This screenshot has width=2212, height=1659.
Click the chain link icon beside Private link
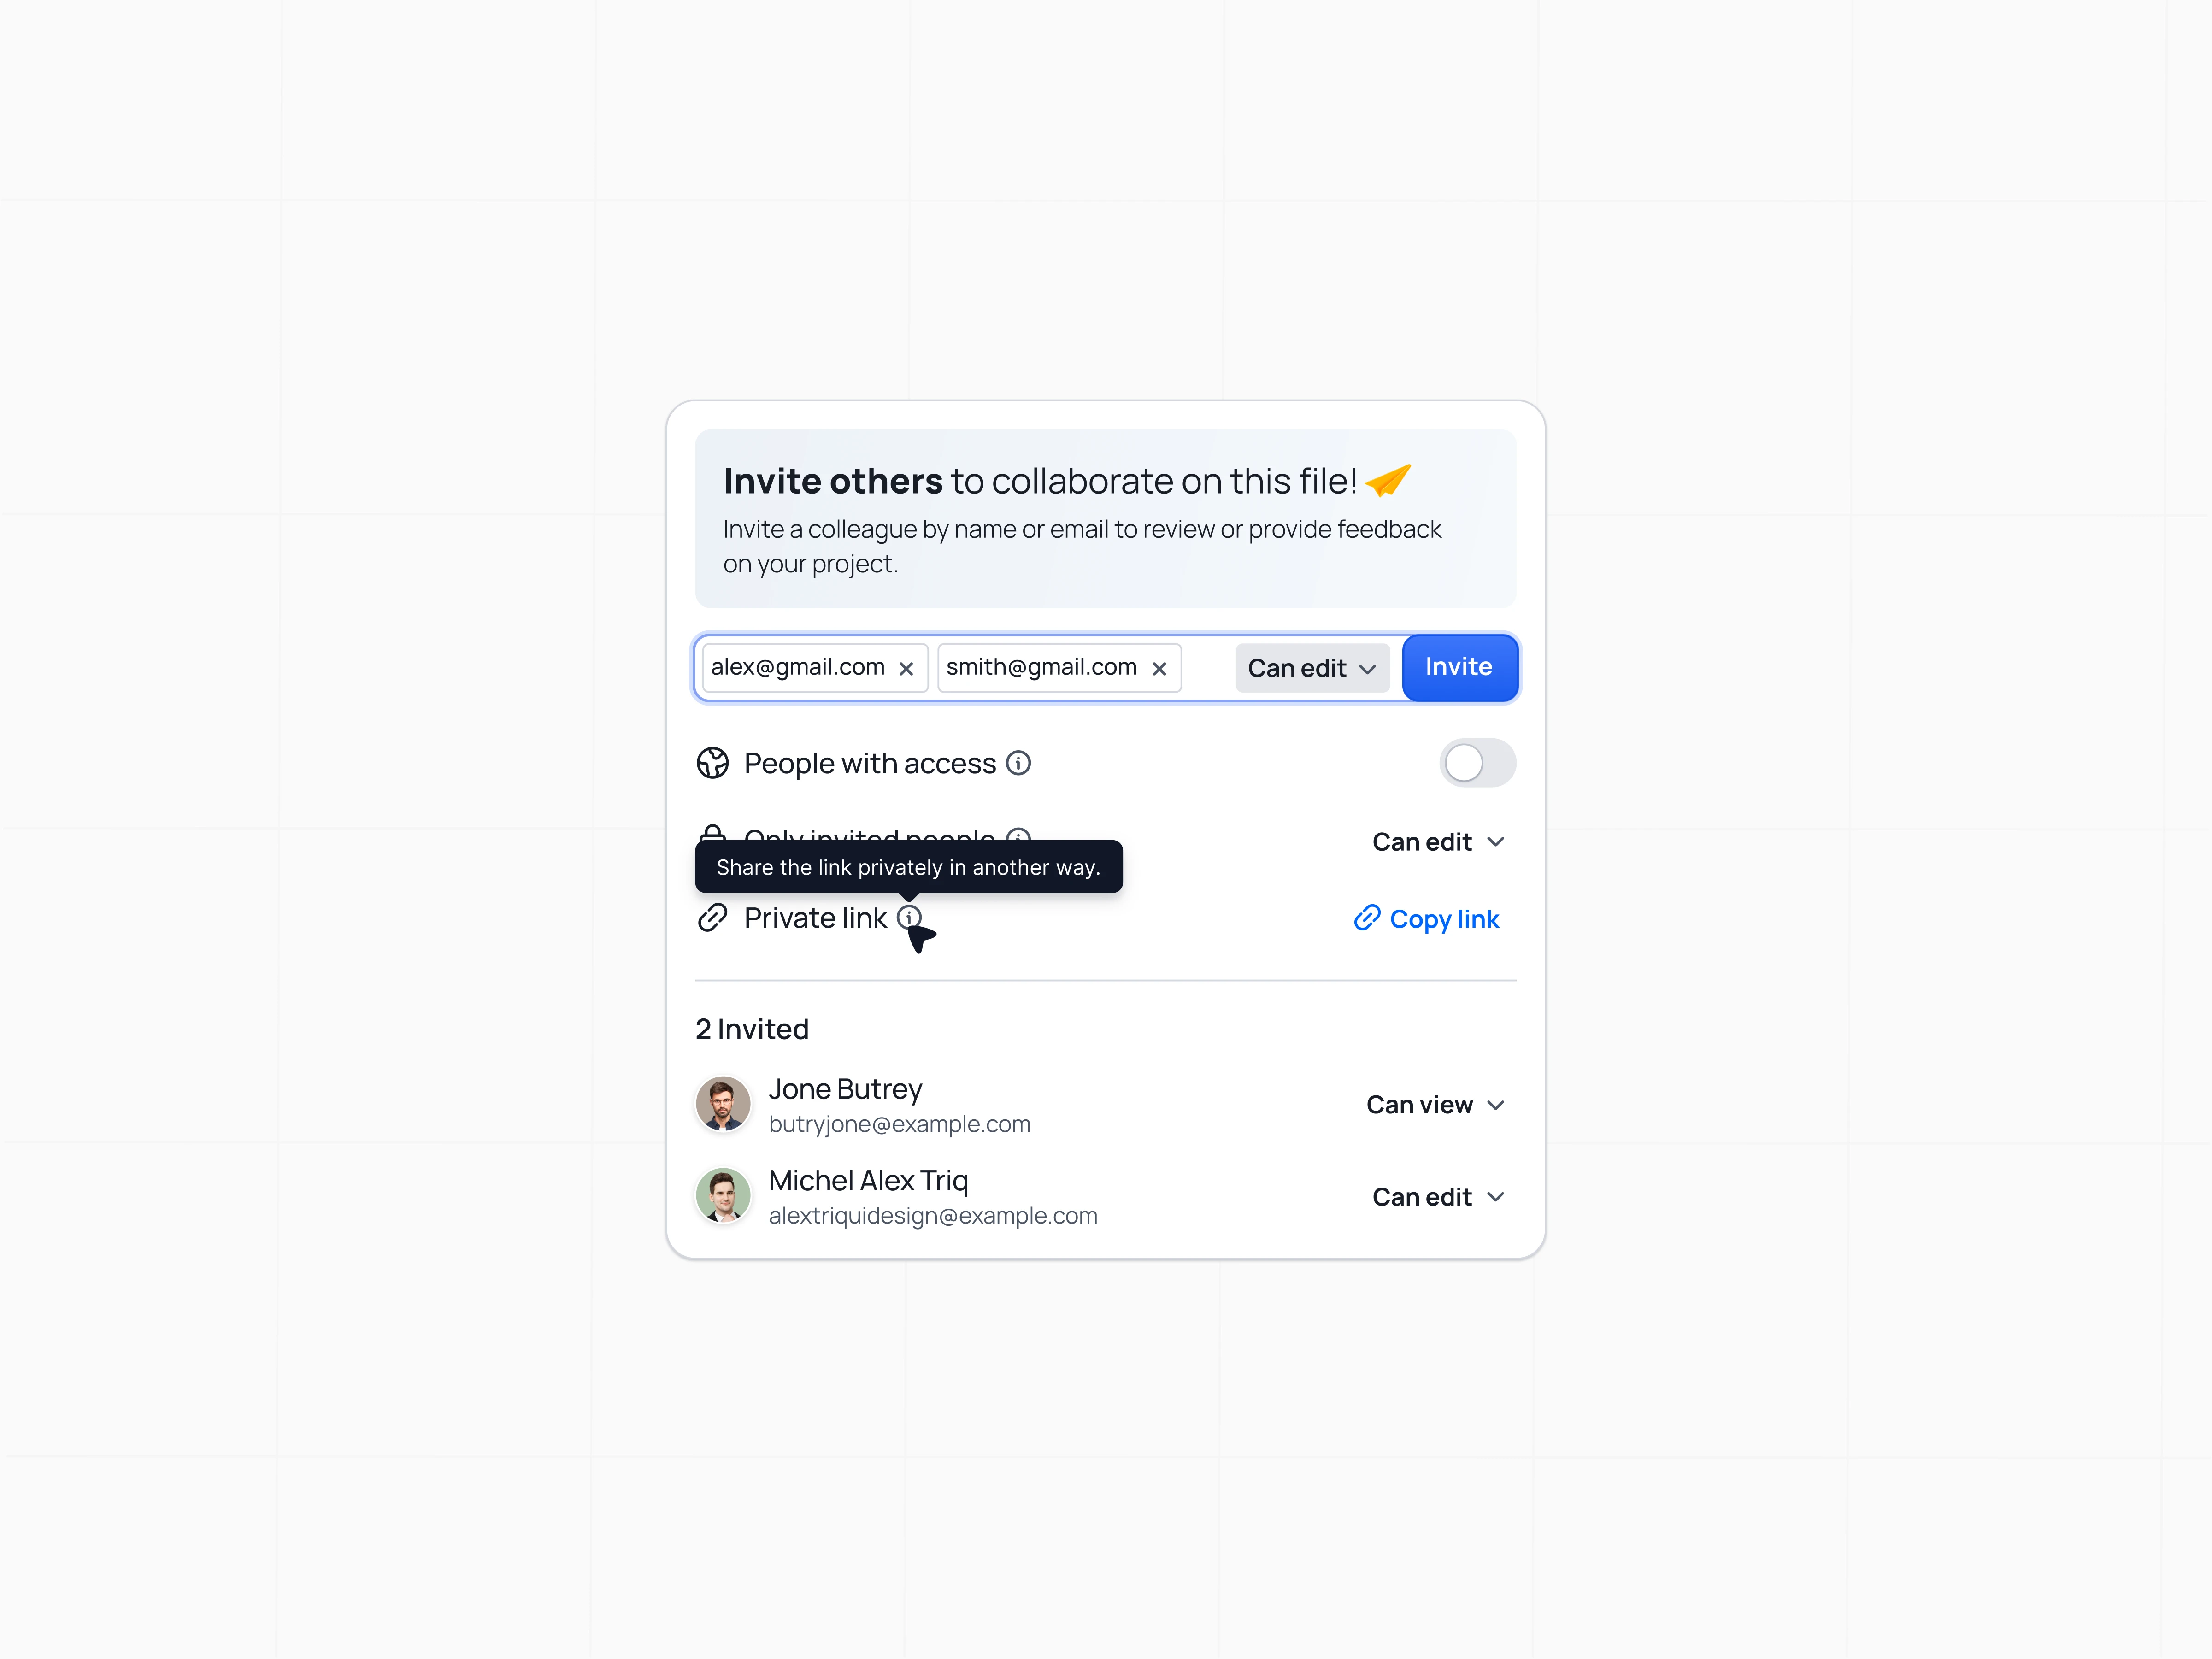click(x=712, y=917)
